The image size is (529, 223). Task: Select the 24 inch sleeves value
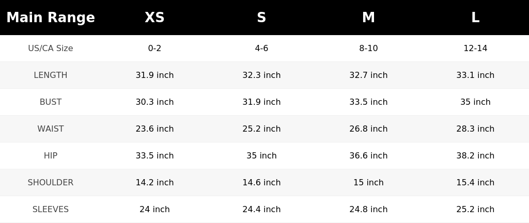click(x=154, y=210)
